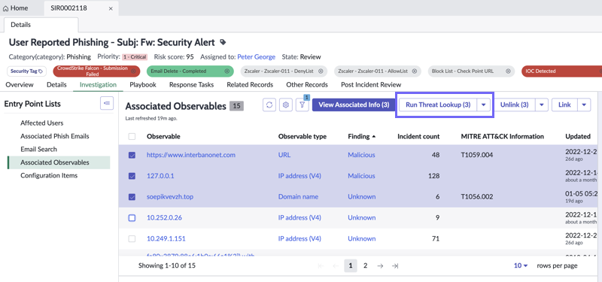This screenshot has height=282, width=602.
Task: Expand Unlink dropdown arrow
Action: pyautogui.click(x=541, y=105)
